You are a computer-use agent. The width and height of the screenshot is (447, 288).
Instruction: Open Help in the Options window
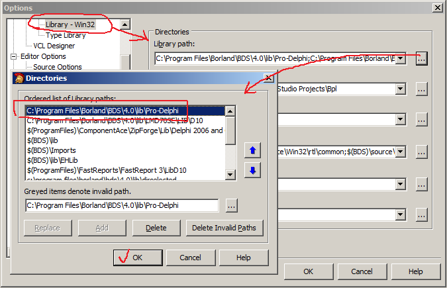[416, 271]
